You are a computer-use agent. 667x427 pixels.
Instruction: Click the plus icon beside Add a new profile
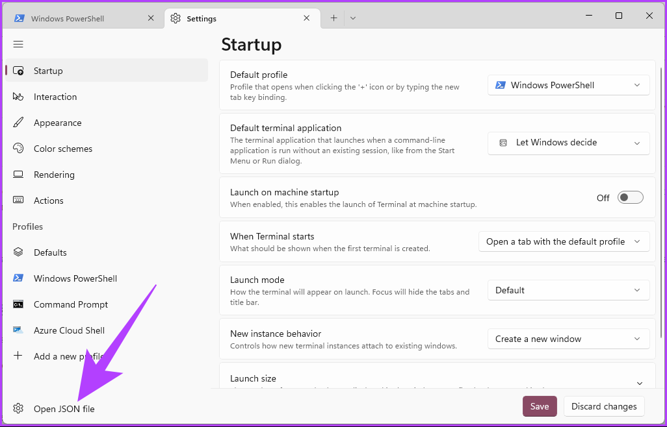(x=18, y=356)
